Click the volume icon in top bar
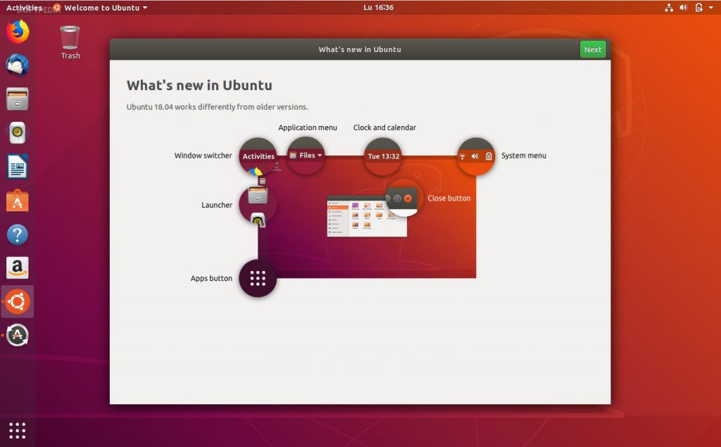The width and height of the screenshot is (721, 447). pos(683,8)
